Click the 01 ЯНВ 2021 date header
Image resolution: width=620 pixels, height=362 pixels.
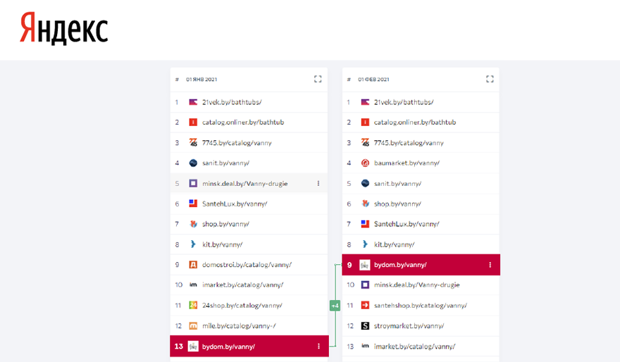pos(201,80)
